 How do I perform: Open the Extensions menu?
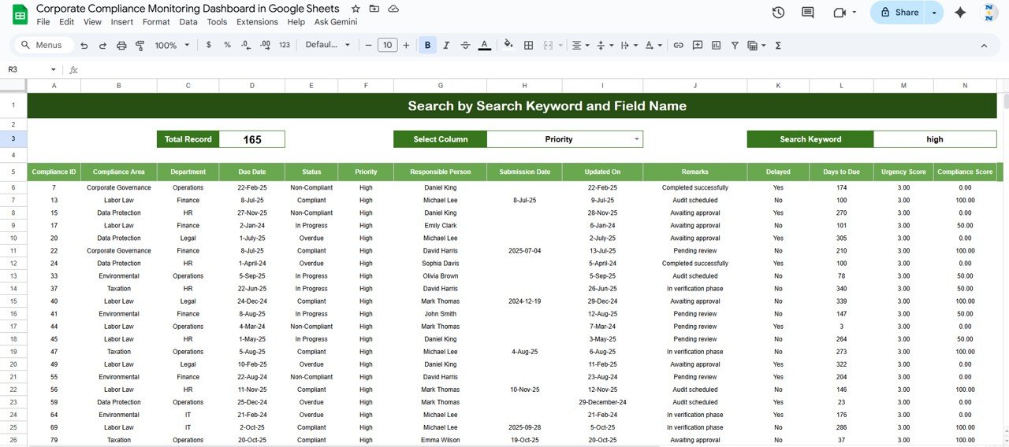257,22
